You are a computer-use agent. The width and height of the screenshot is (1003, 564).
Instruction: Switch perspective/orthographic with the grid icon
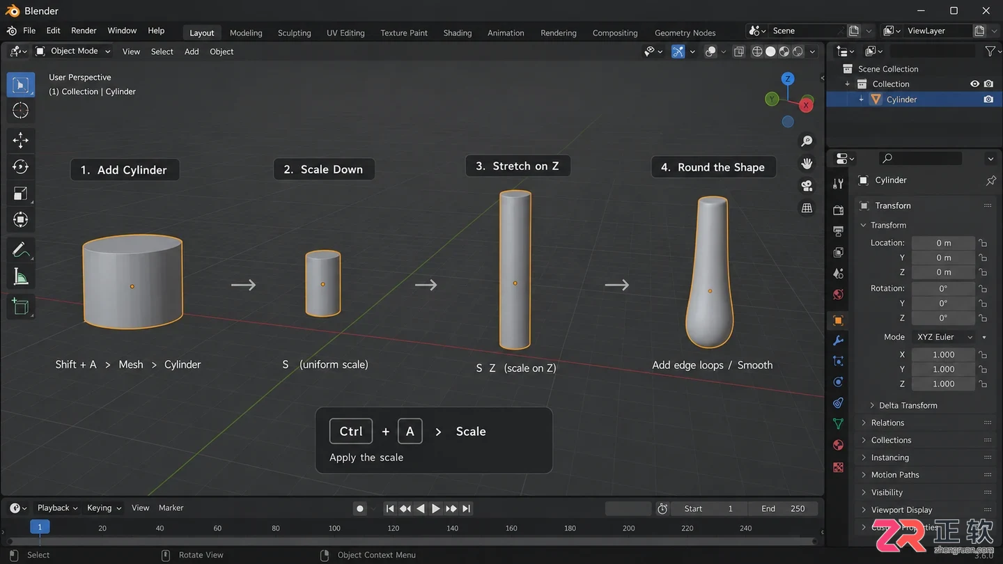point(807,208)
